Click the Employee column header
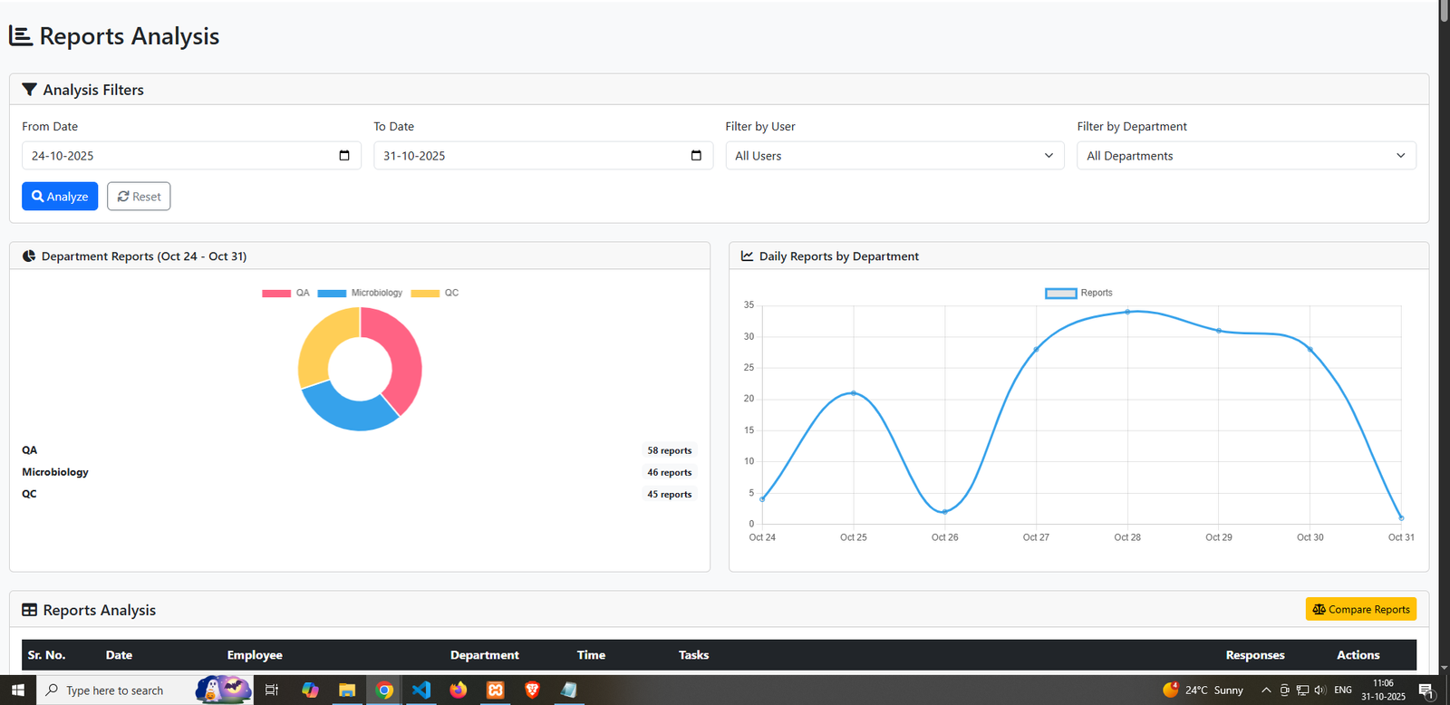This screenshot has height=705, width=1450. (255, 655)
